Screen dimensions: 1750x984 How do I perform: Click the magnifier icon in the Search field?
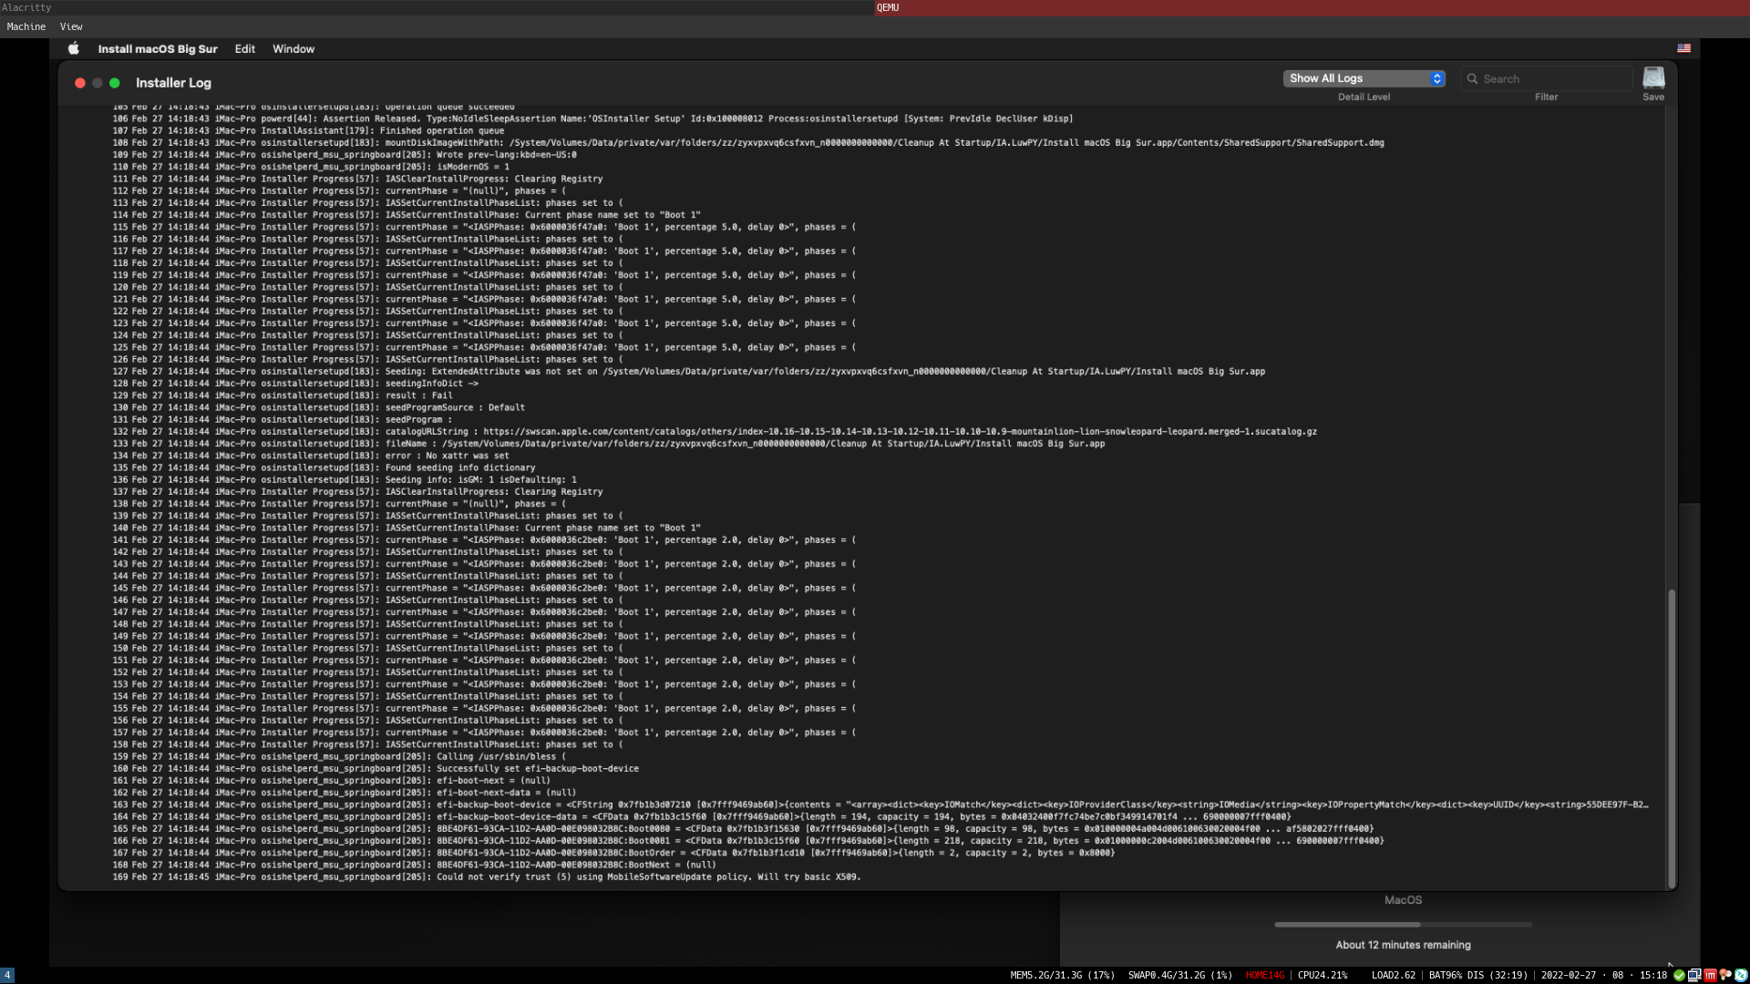[1475, 78]
